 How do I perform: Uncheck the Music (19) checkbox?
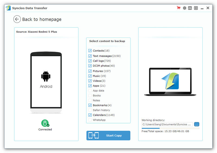(90, 76)
